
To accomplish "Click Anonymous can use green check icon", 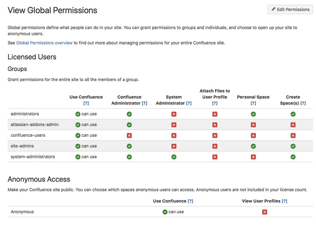I will point(165,212).
